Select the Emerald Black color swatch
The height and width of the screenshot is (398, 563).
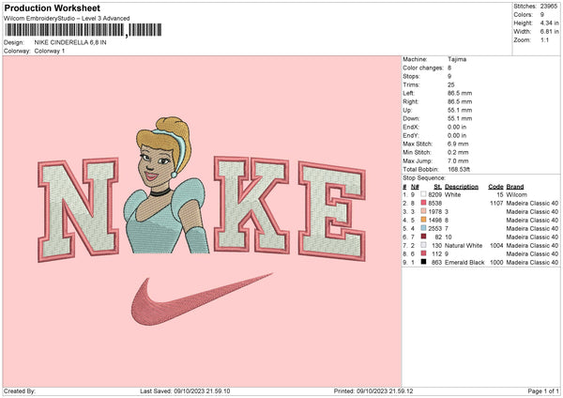coord(424,262)
